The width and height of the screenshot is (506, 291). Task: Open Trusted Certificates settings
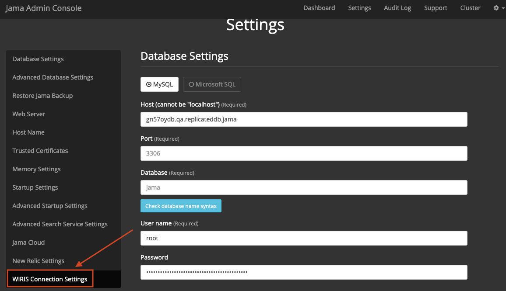[63, 151]
